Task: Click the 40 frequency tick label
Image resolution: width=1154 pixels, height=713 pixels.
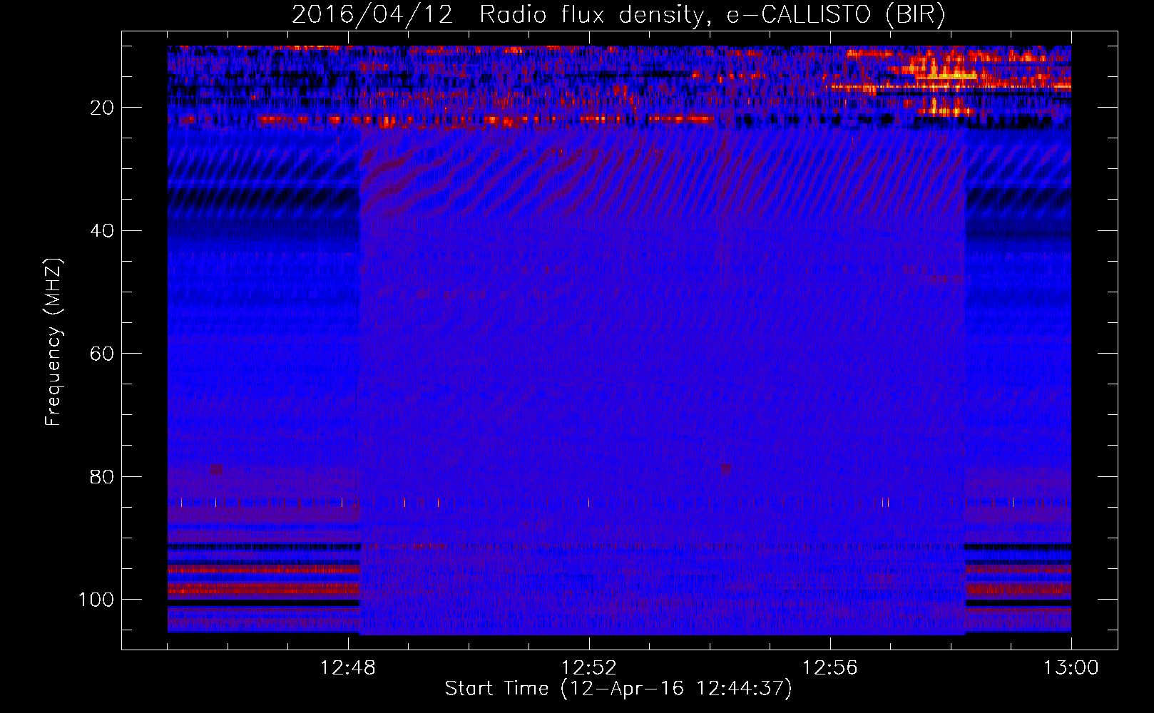Action: [103, 231]
